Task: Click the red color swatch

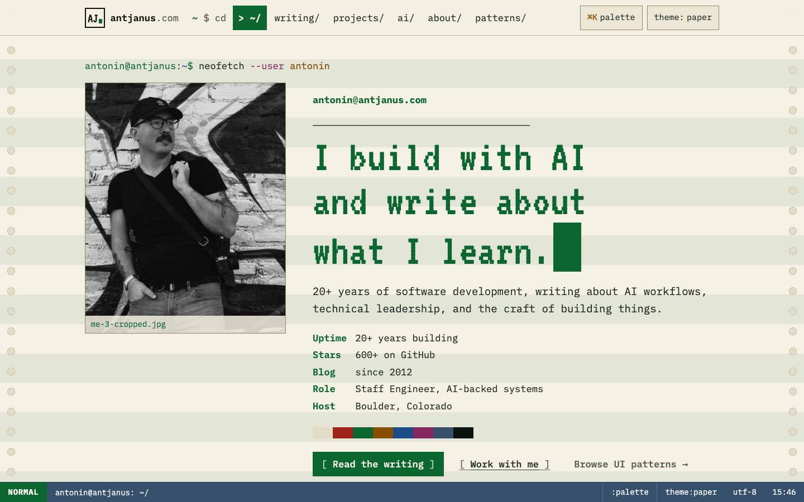Action: 343,433
